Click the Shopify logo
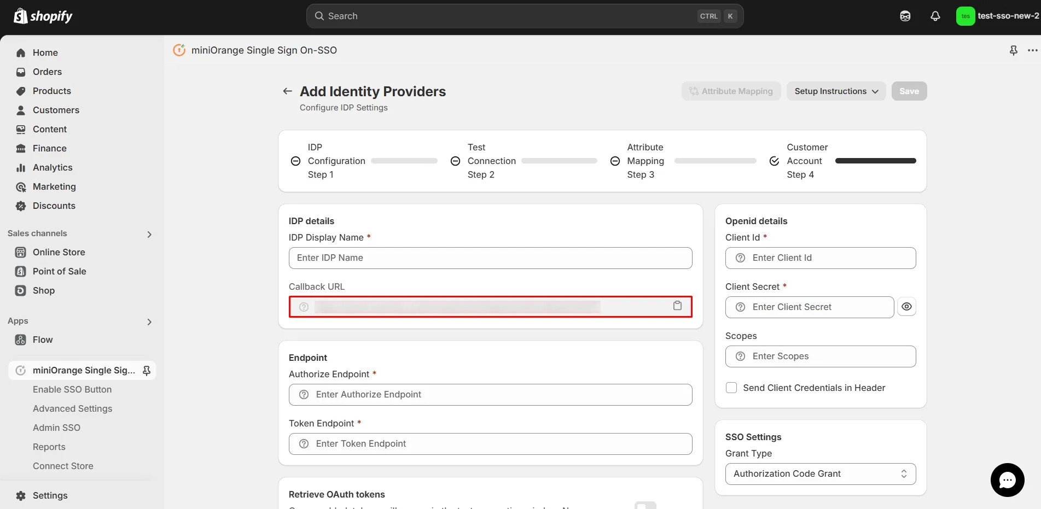 pos(43,16)
